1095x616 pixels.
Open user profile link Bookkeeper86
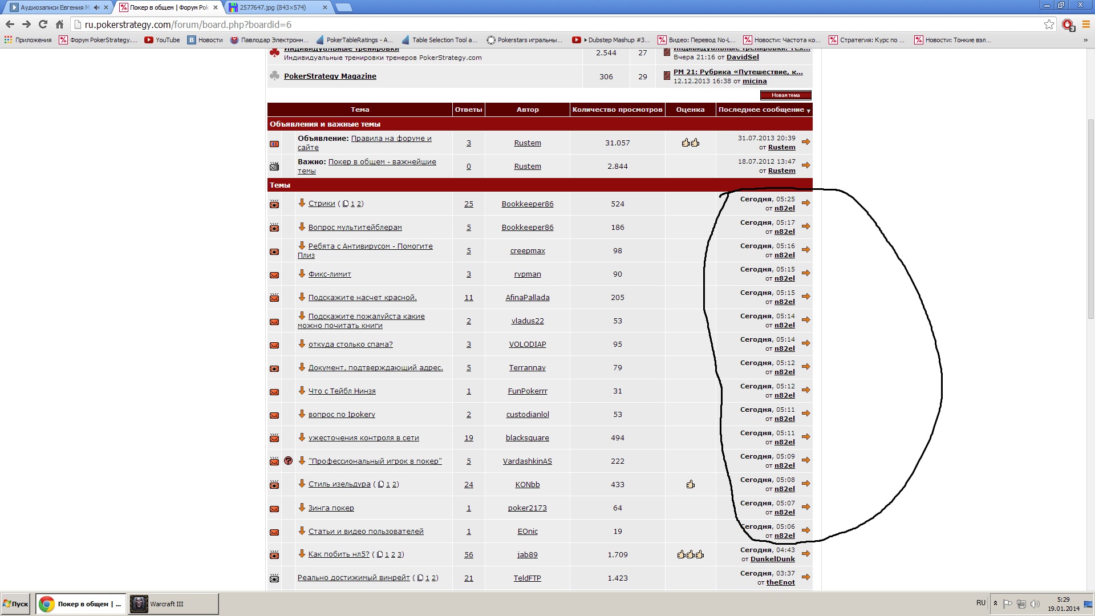527,204
